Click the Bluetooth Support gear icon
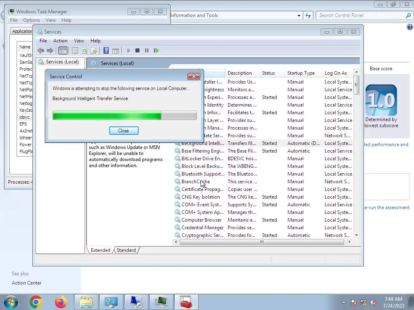The width and height of the screenshot is (414, 310). [x=177, y=174]
